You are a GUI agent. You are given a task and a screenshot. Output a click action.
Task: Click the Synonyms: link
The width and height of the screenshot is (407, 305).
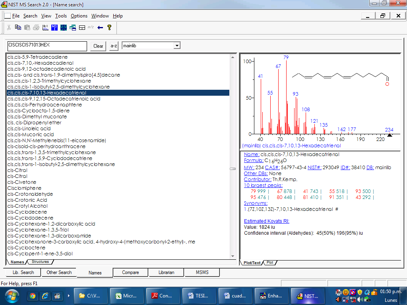tap(256, 203)
